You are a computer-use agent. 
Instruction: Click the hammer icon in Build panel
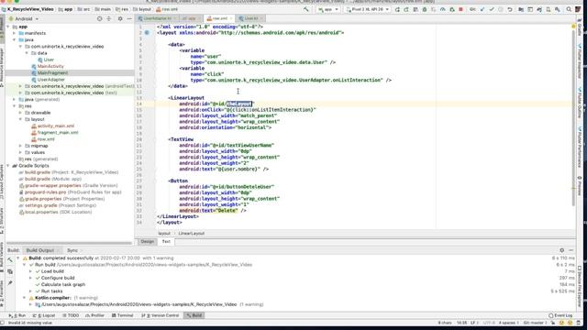pos(10,260)
